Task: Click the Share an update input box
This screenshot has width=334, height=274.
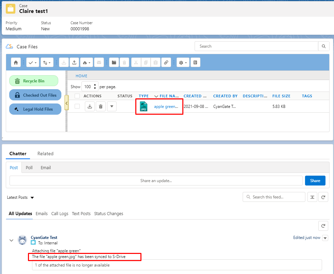Action: click(x=156, y=181)
